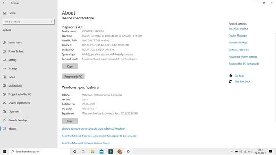Image resolution: width=276 pixels, height=155 pixels.
Task: Click the Projecting to this PC icon
Action: point(4,94)
